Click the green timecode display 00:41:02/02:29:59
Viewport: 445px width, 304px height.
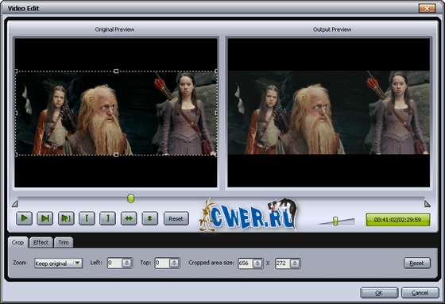tap(398, 220)
